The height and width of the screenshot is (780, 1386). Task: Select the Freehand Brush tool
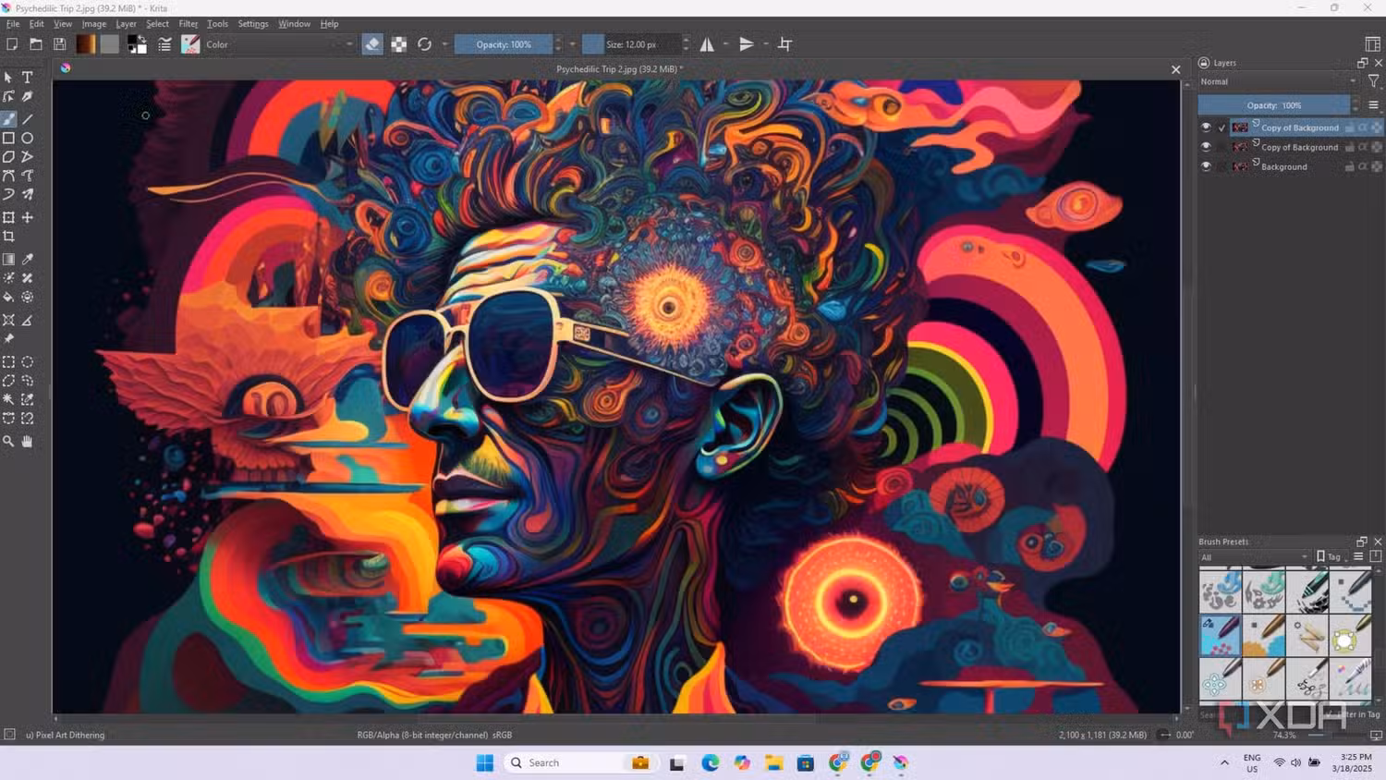point(8,118)
